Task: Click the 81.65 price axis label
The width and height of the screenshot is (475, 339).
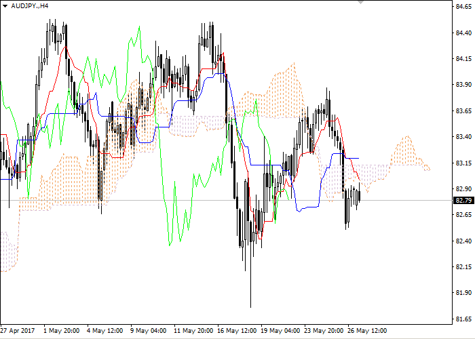Action: pyautogui.click(x=463, y=319)
